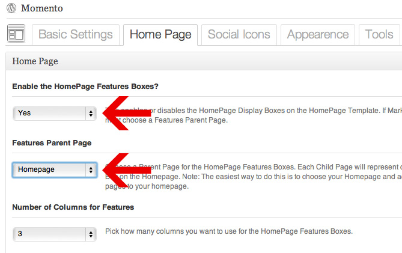Click the Momento page title
This screenshot has height=253, width=402.
(x=41, y=9)
